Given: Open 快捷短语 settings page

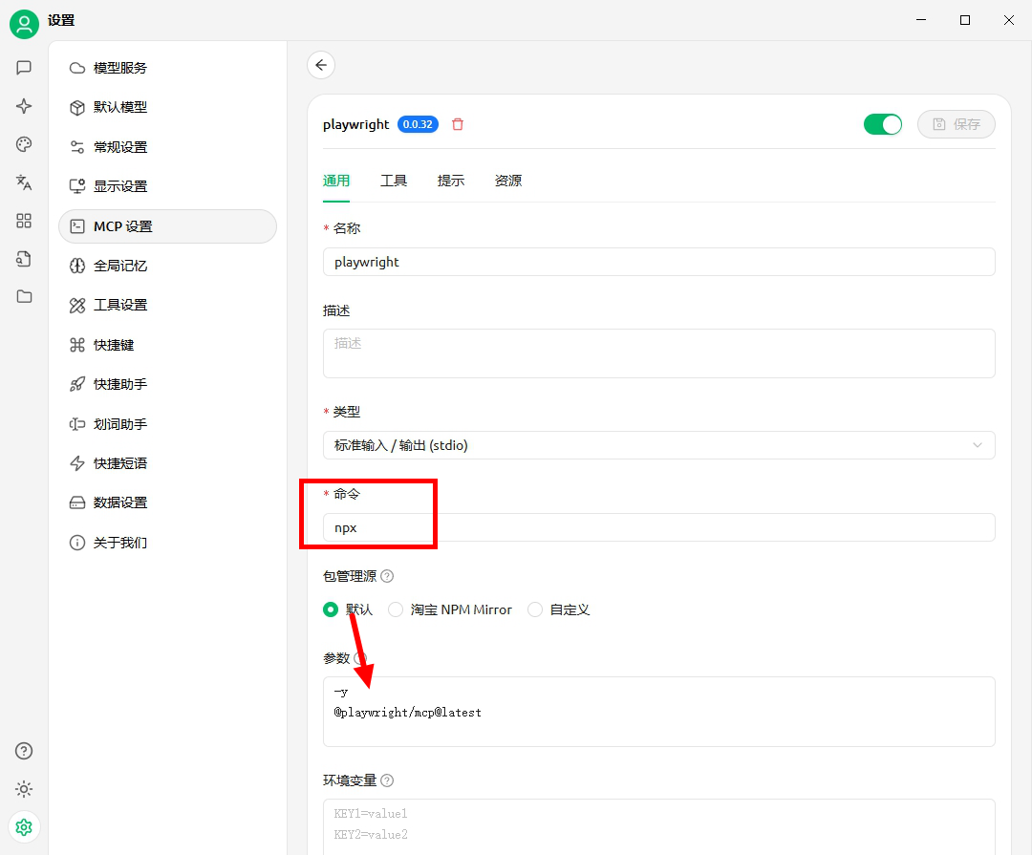Looking at the screenshot, I should tap(168, 463).
